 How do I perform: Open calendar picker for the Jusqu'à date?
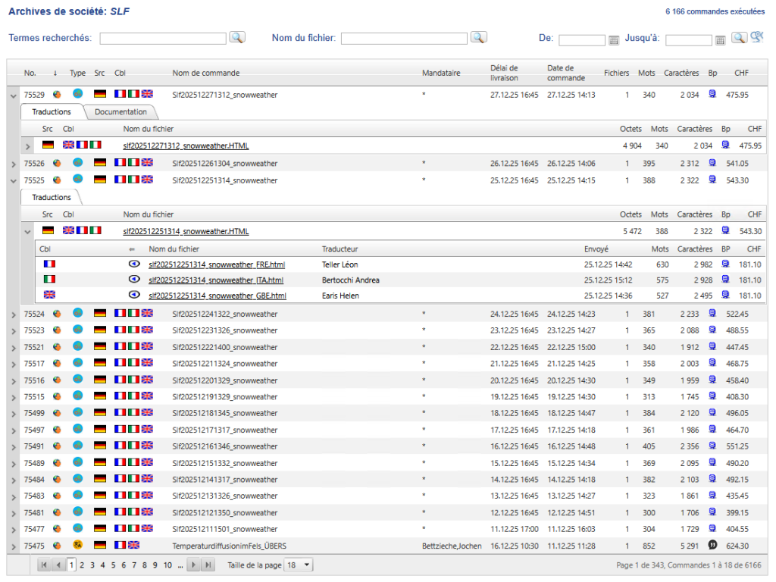pyautogui.click(x=721, y=40)
